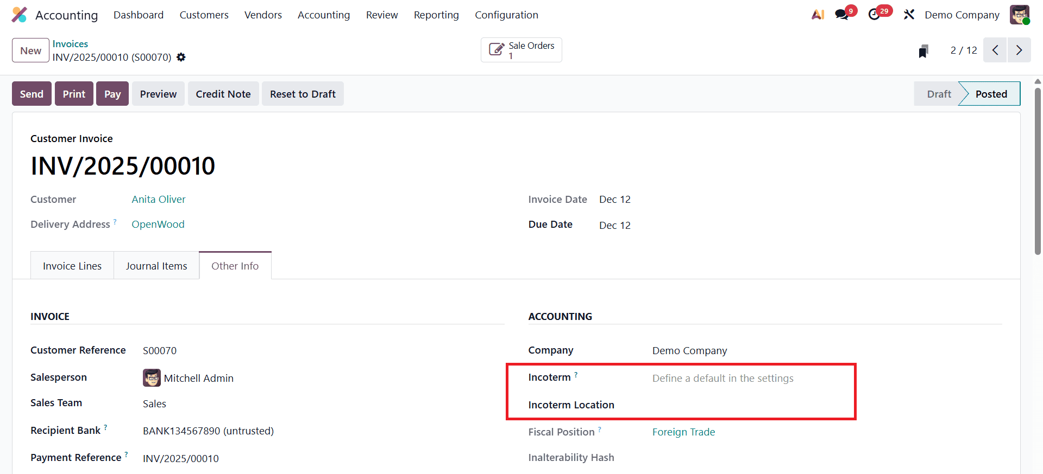This screenshot has height=474, width=1043.
Task: Go to the previous invoice record
Action: (x=995, y=50)
